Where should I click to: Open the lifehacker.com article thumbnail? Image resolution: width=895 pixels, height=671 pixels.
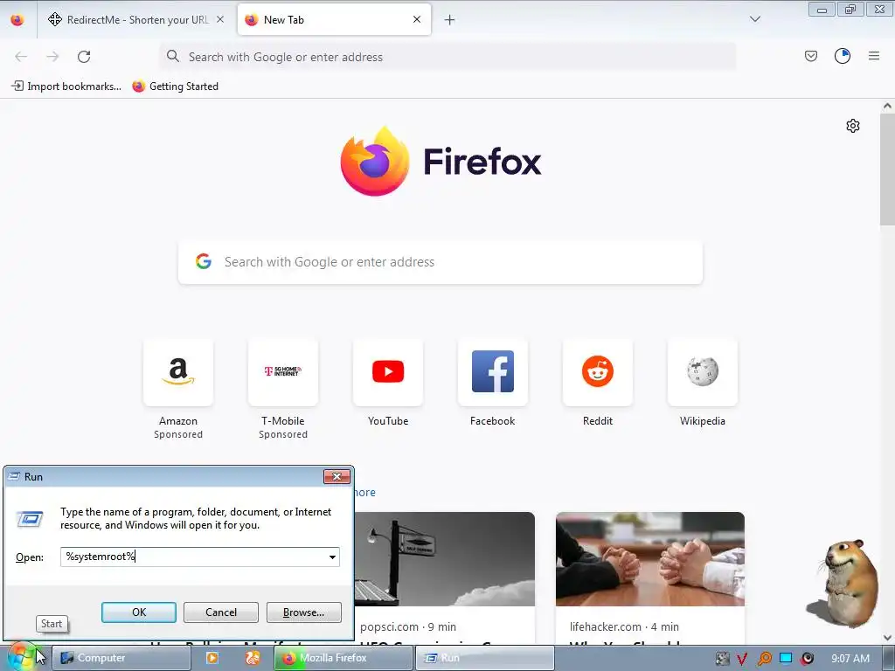click(x=650, y=559)
